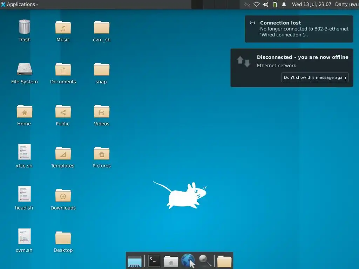Select the Music folder icon

coord(63,27)
